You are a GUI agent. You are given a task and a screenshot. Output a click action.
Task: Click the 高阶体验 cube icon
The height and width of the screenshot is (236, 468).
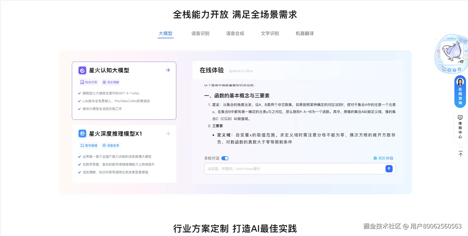(375, 158)
